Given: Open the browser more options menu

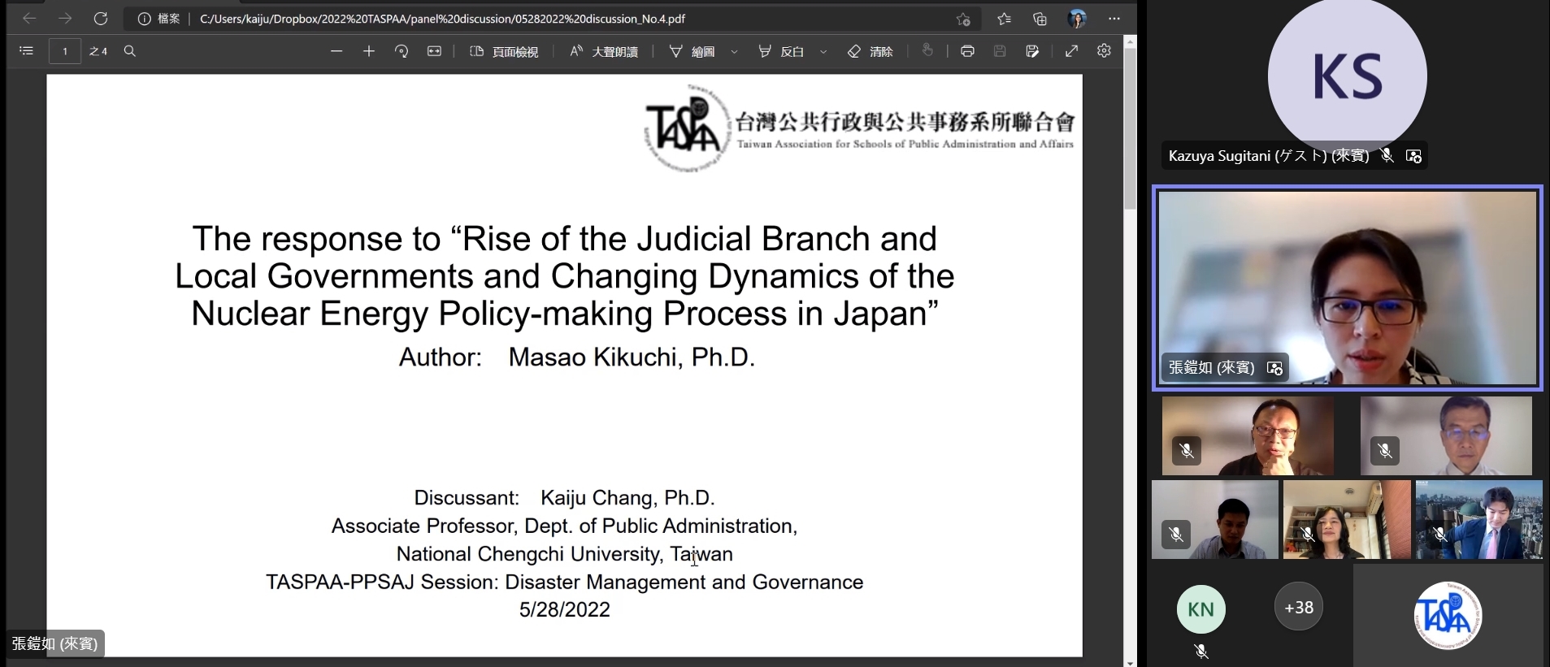Looking at the screenshot, I should tap(1114, 19).
